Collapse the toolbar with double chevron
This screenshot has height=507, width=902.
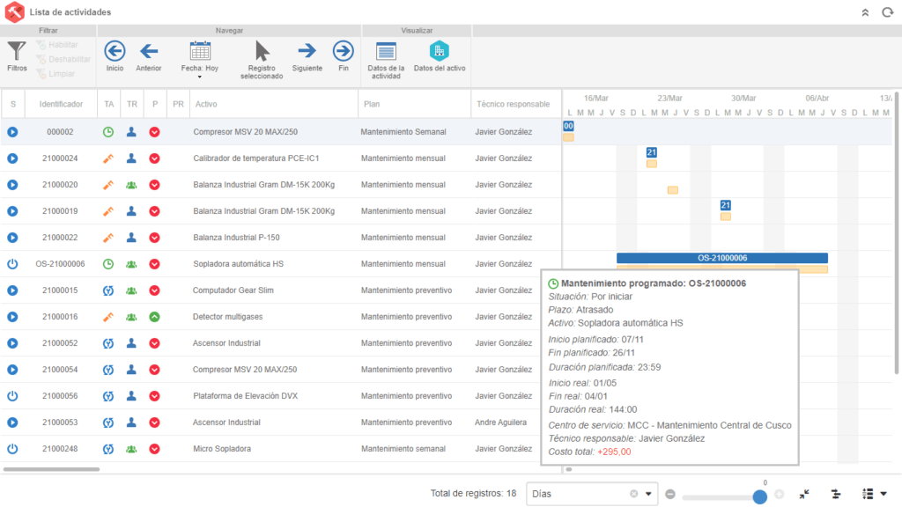click(x=865, y=12)
